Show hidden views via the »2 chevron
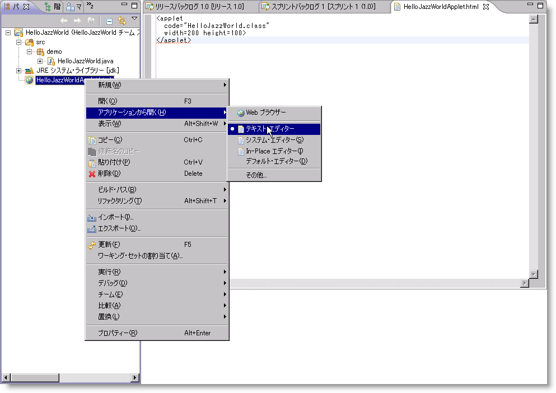Screen dimensions: 556x393 pos(90,6)
